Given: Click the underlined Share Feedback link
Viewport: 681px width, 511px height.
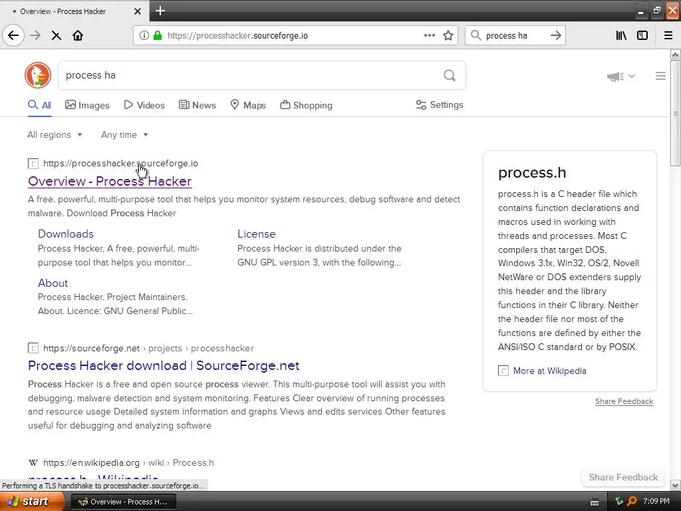Looking at the screenshot, I should (624, 401).
